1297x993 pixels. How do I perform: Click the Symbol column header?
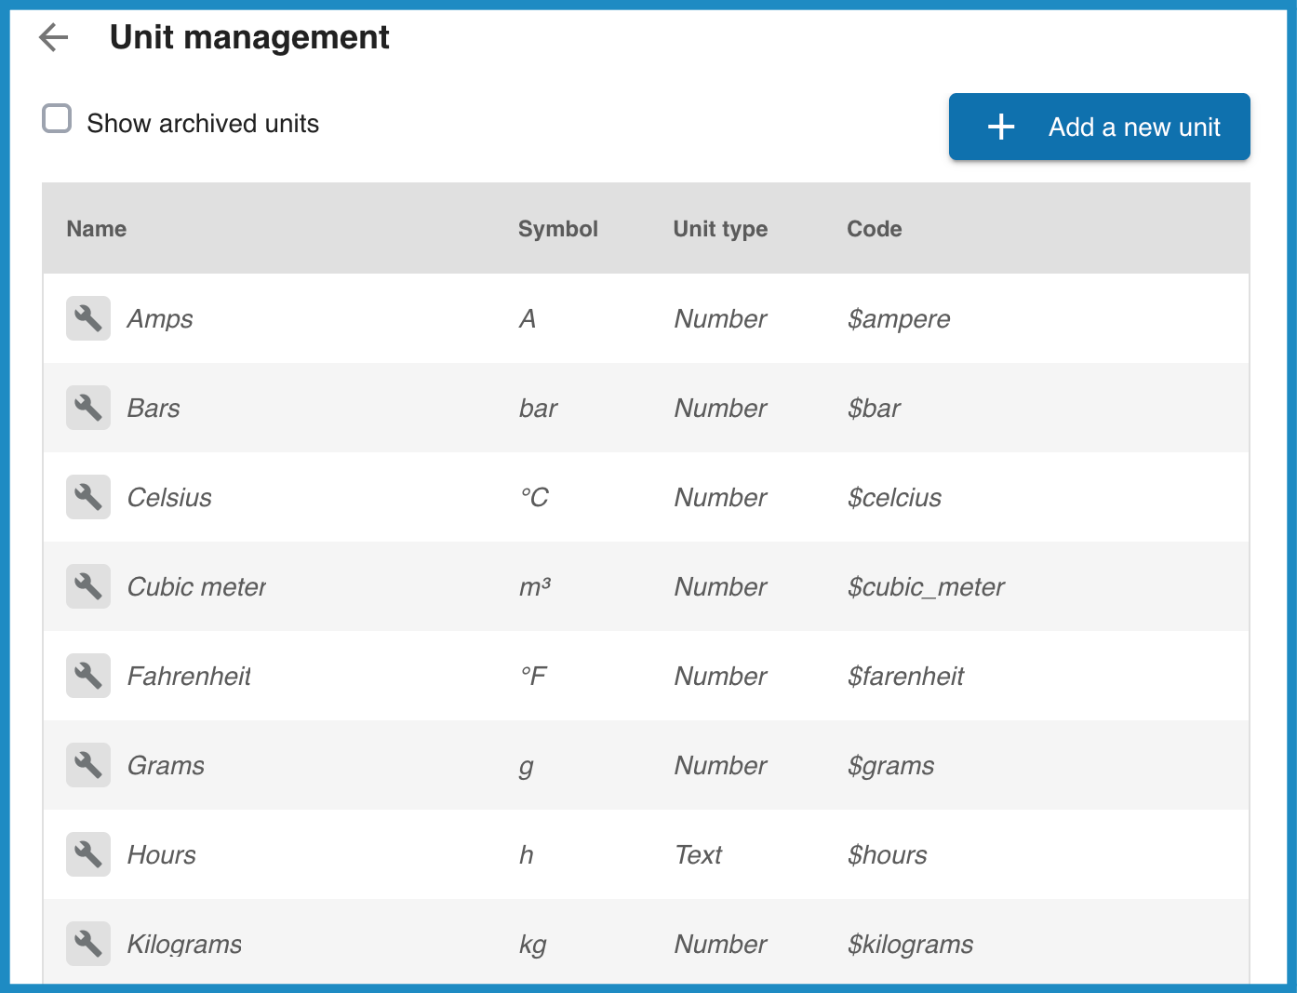coord(558,228)
